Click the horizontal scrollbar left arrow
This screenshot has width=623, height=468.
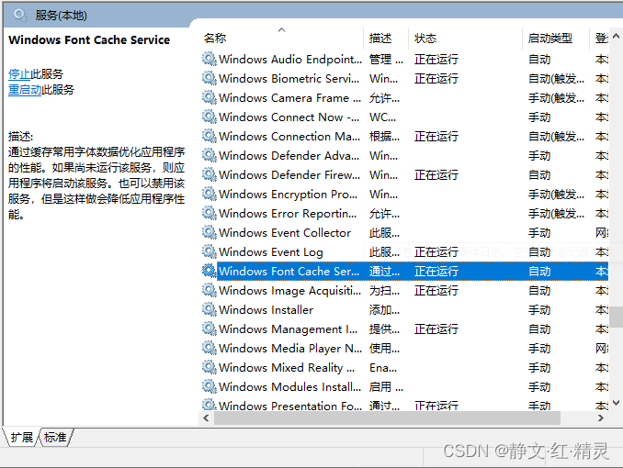click(206, 418)
